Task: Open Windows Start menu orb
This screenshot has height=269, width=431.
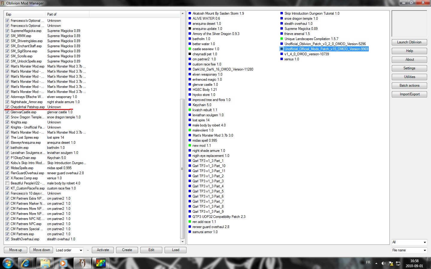Action: pos(8,263)
